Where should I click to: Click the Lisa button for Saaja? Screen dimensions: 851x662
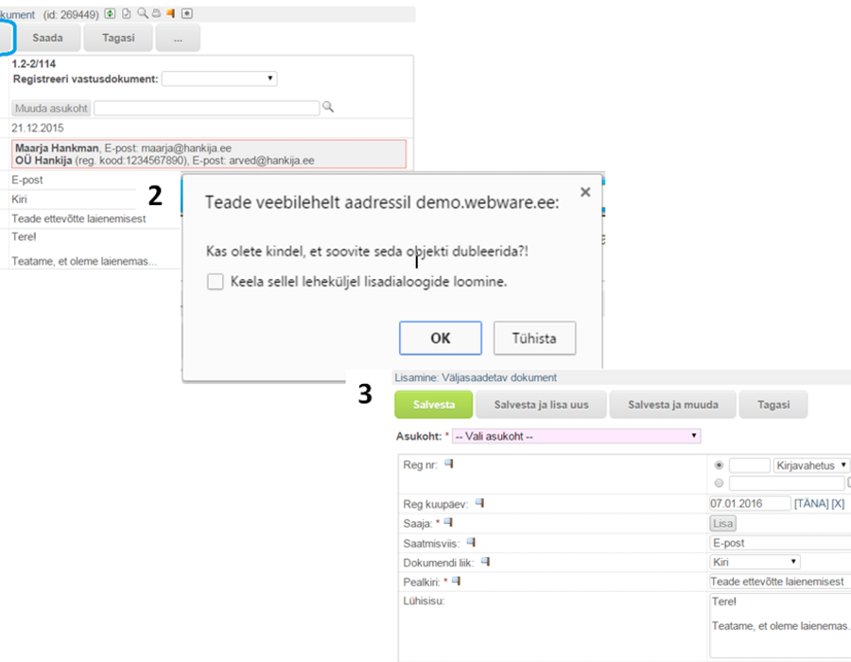point(723,524)
